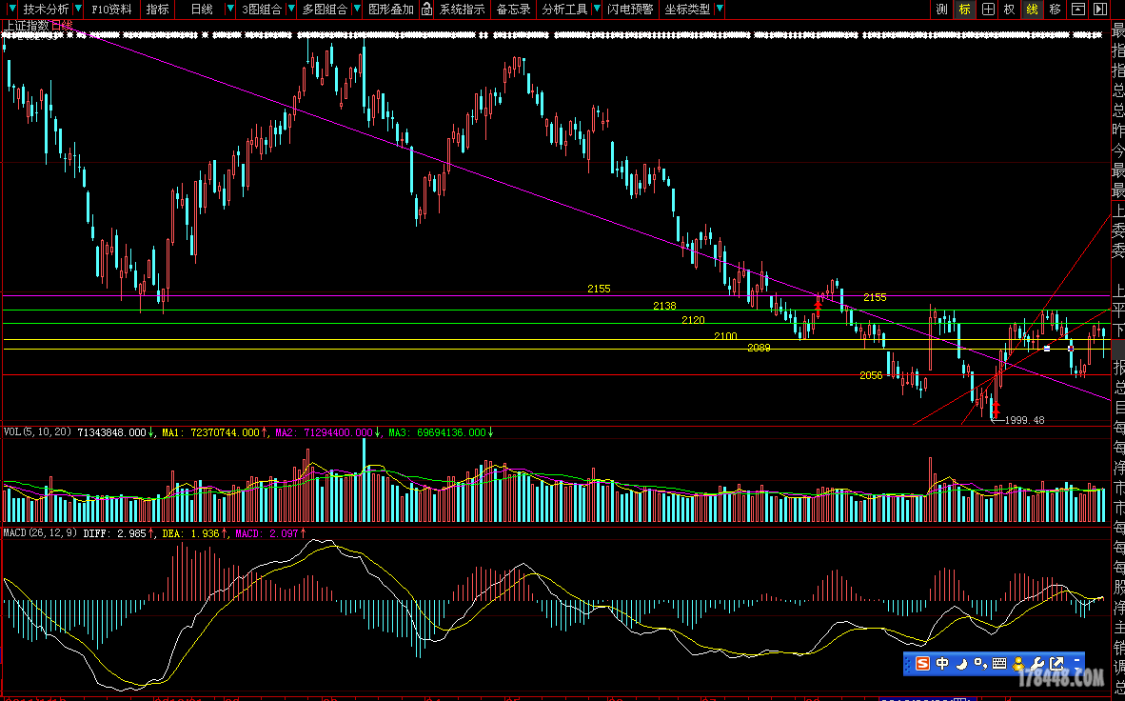Toggle the highlighted 标 marker button
Image resolution: width=1125 pixels, height=701 pixels.
[964, 10]
